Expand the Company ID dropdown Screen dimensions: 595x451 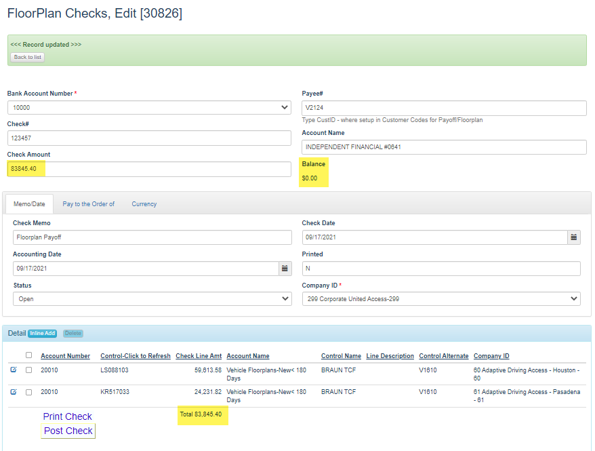[x=441, y=299]
